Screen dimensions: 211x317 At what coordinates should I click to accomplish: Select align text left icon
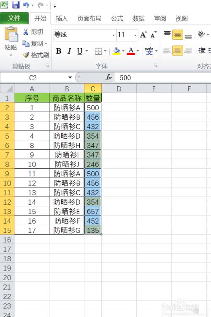[x=167, y=51]
